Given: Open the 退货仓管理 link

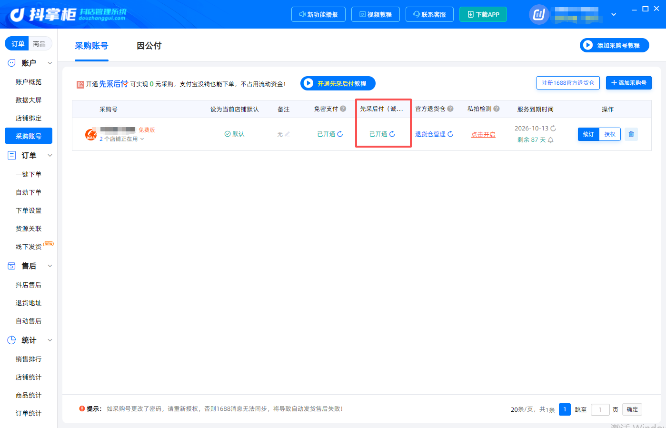Looking at the screenshot, I should click(430, 134).
